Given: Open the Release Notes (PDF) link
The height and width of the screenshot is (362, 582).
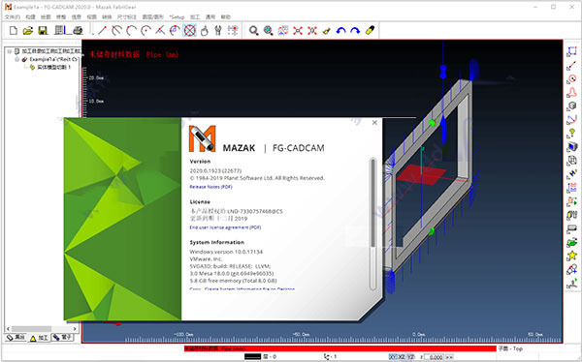Looking at the screenshot, I should tap(210, 187).
